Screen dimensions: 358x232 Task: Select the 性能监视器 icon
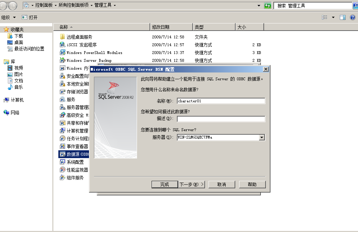tap(62, 170)
